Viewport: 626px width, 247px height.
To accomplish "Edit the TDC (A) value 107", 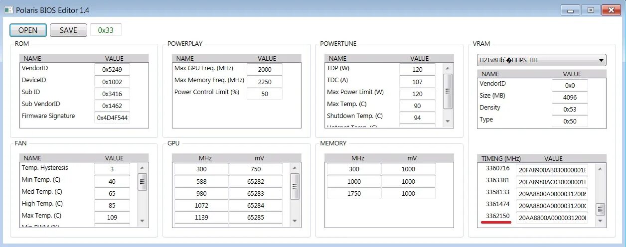I will (x=417, y=82).
